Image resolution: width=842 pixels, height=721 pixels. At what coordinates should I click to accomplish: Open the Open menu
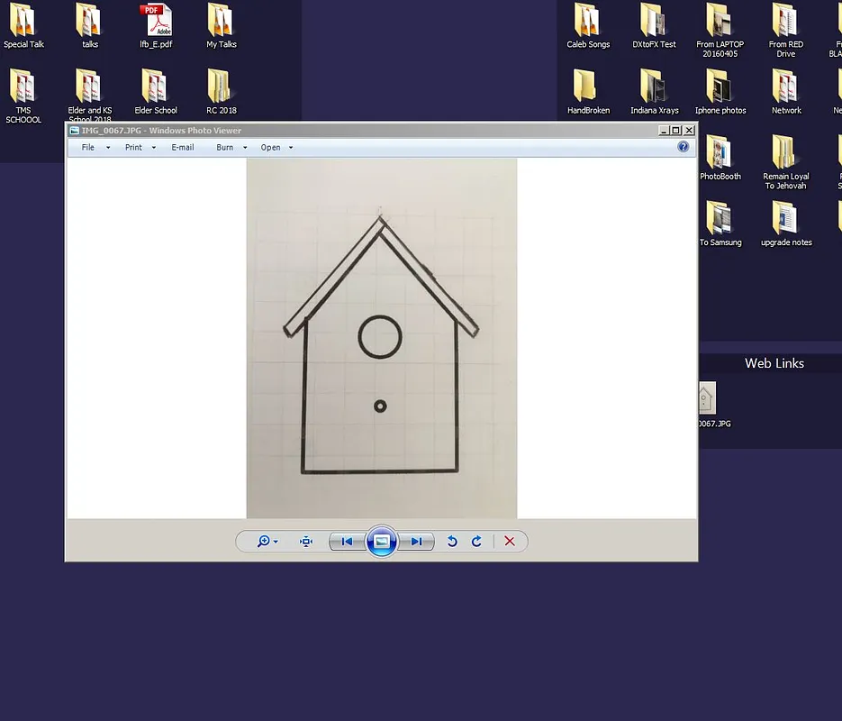[271, 147]
